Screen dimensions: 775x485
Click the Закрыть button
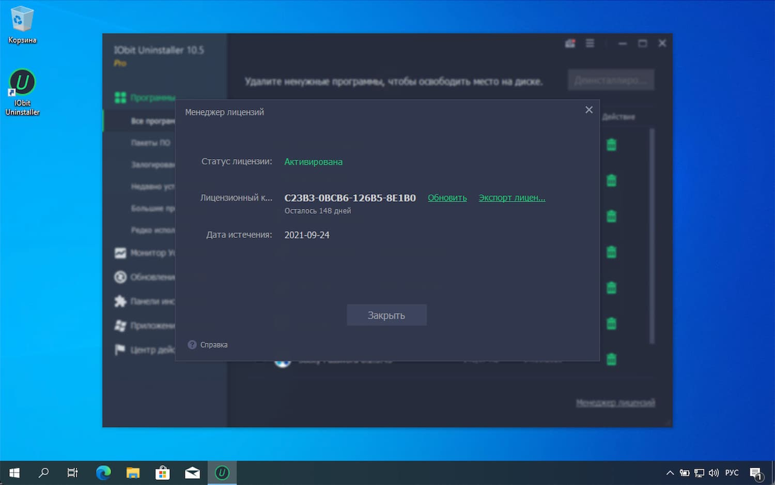[386, 315]
